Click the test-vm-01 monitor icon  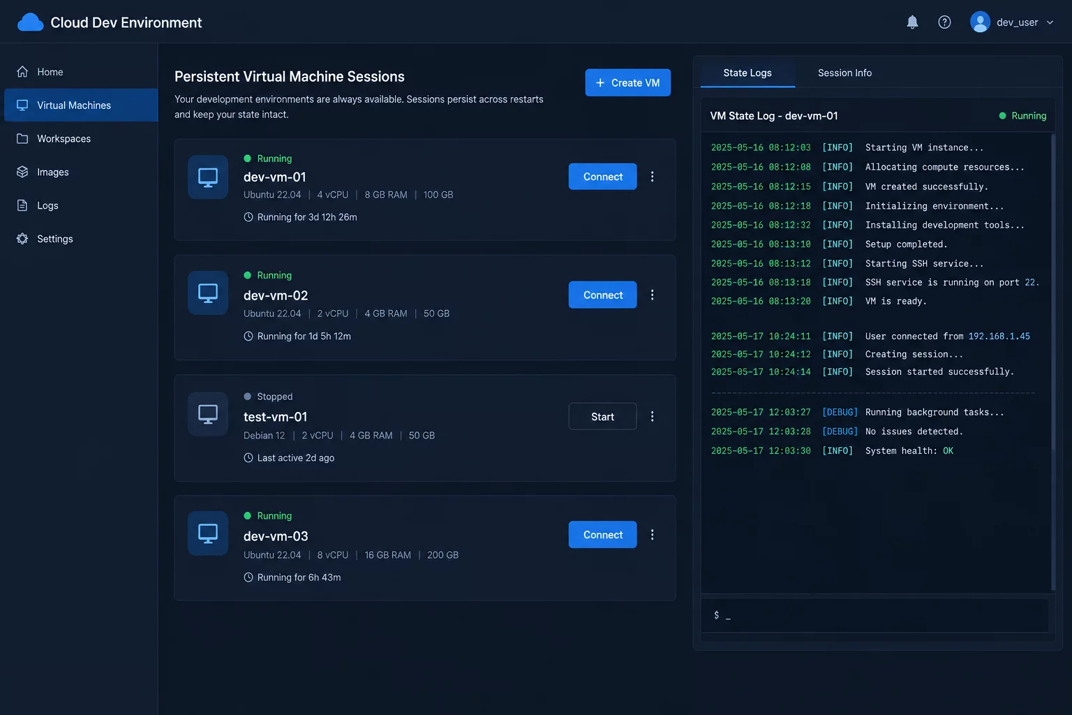[x=208, y=414]
